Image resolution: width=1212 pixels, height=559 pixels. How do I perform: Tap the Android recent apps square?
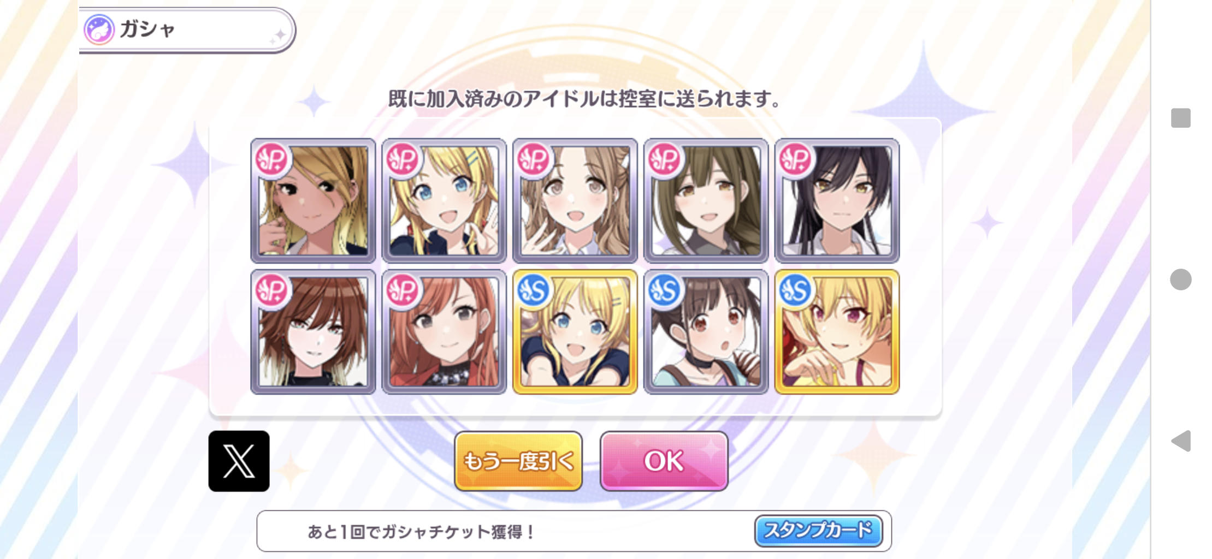point(1180,118)
